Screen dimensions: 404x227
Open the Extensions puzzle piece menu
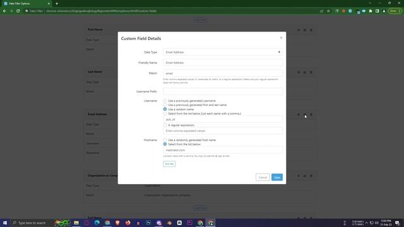click(x=371, y=11)
